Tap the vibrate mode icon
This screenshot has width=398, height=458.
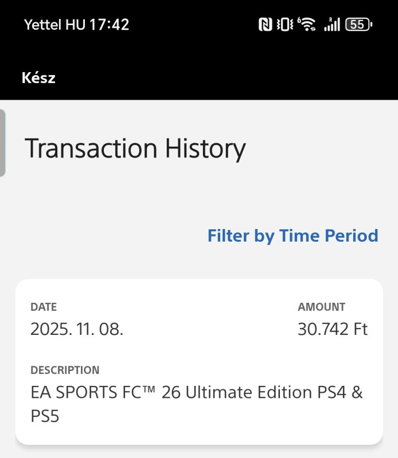coord(284,24)
